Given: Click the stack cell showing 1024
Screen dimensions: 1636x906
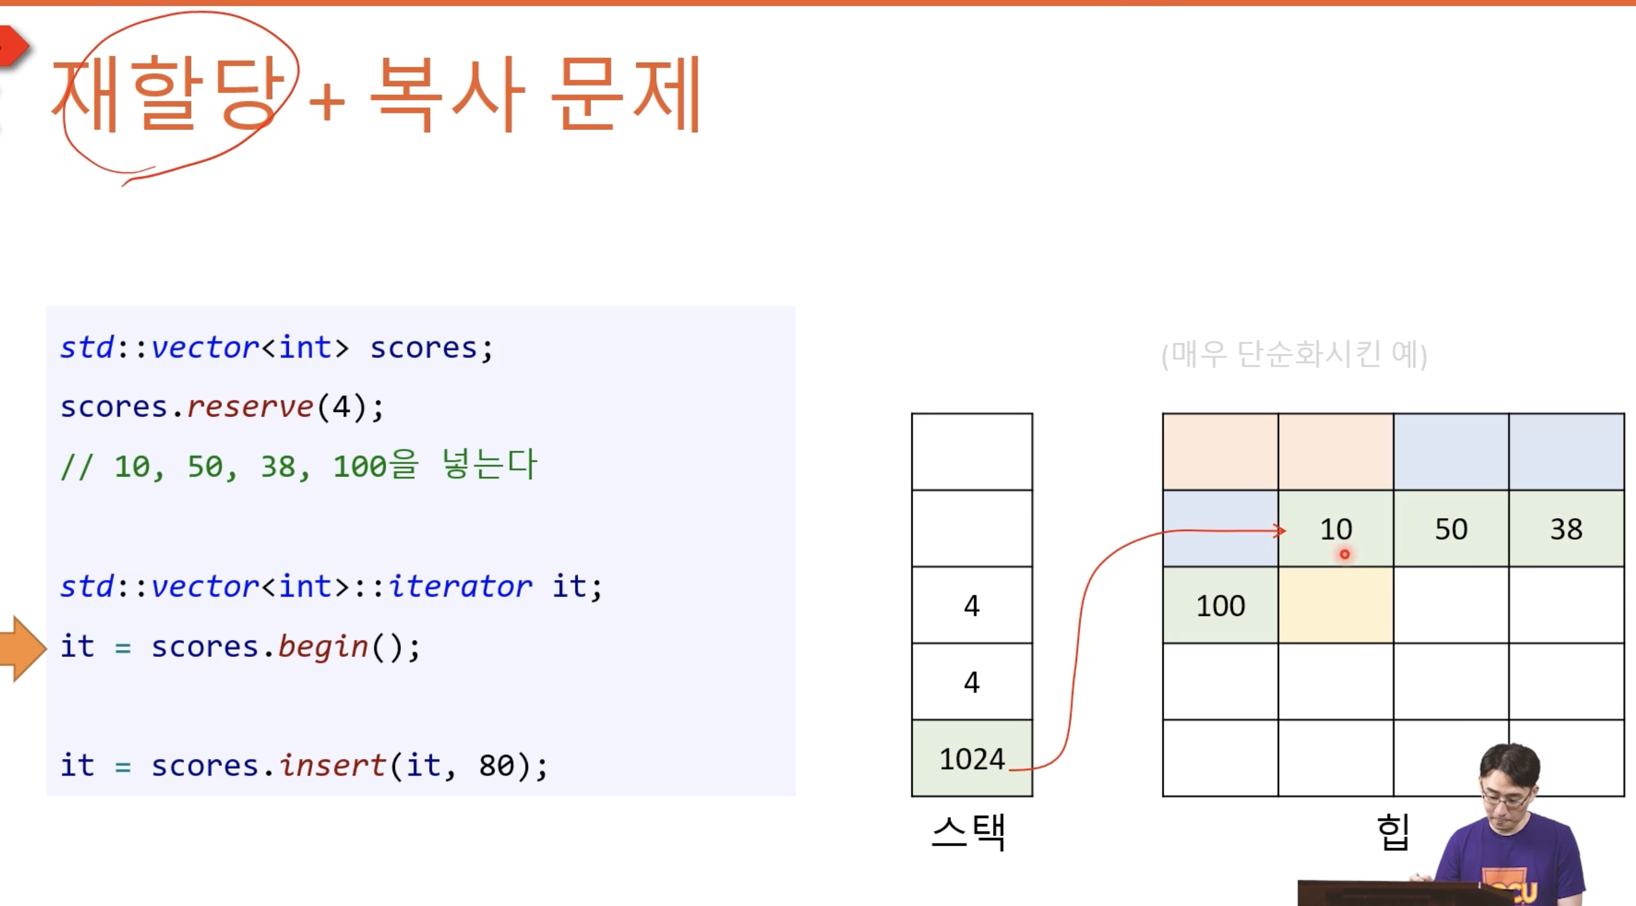Looking at the screenshot, I should tap(972, 758).
